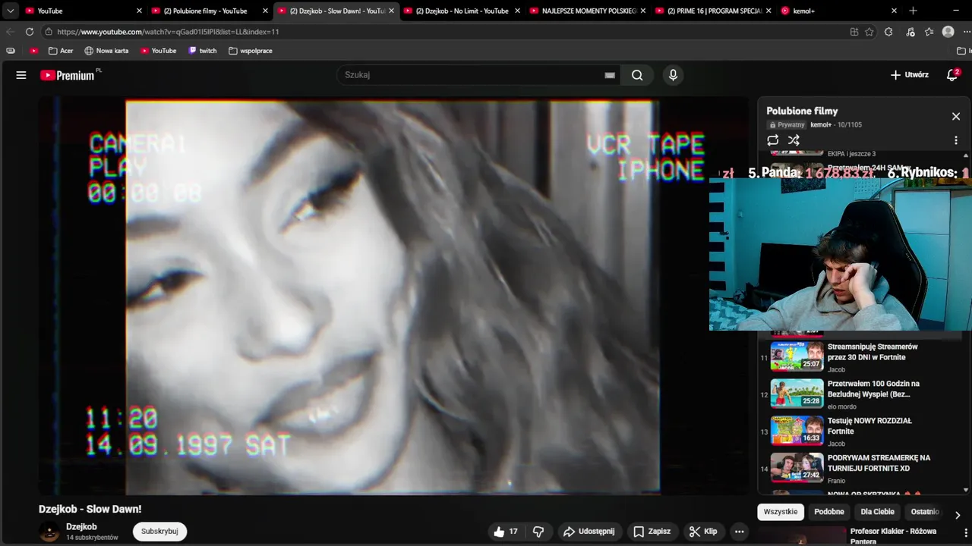
Task: Open the Nowa karta bookmark
Action: tap(106, 51)
